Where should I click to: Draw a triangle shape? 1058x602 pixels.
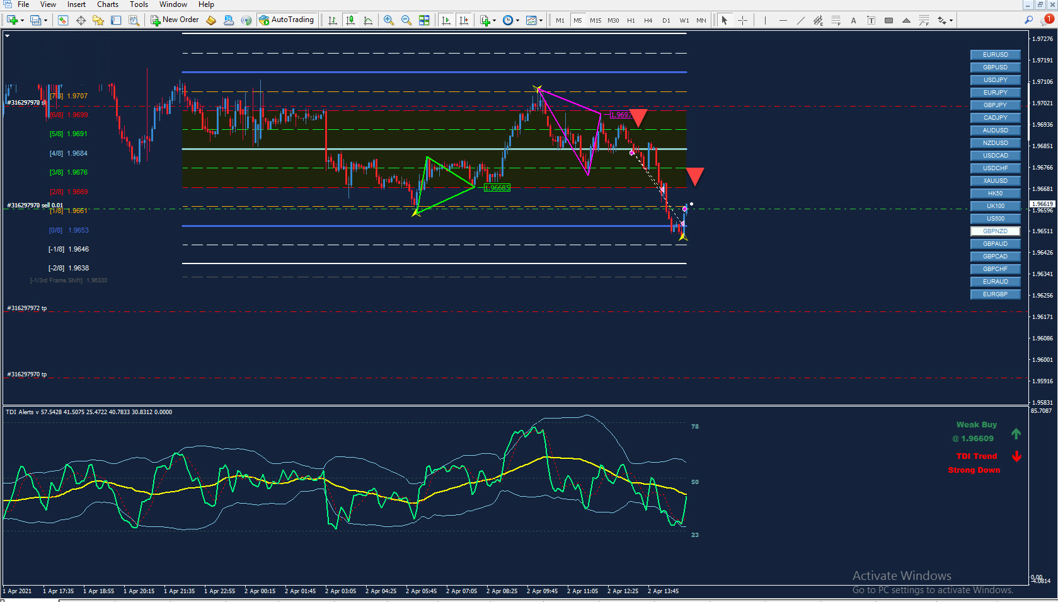tap(906, 20)
